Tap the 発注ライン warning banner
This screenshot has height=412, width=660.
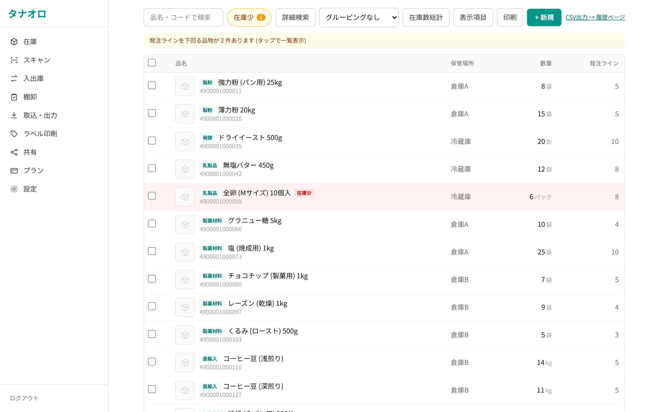(384, 41)
